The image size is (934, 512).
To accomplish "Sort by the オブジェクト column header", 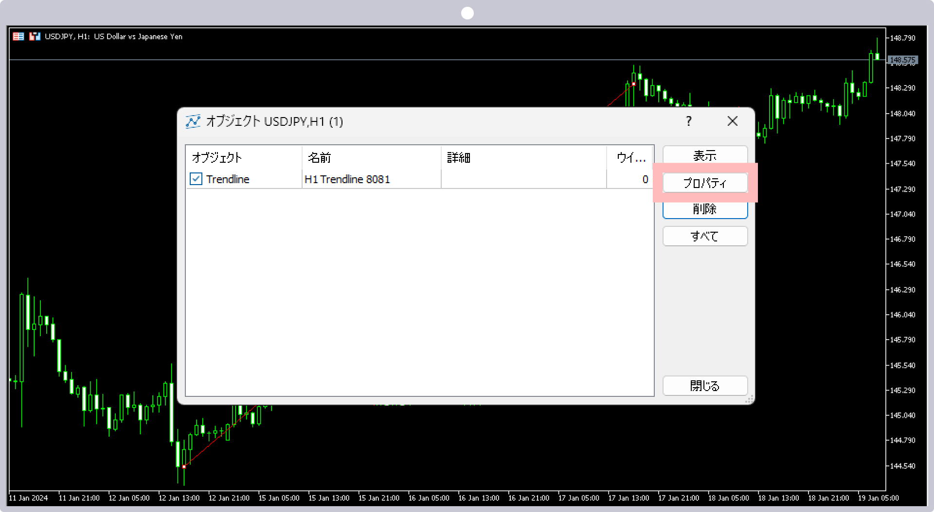I will coord(244,157).
